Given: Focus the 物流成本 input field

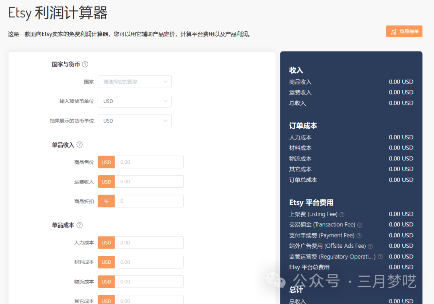Looking at the screenshot, I should [149, 281].
